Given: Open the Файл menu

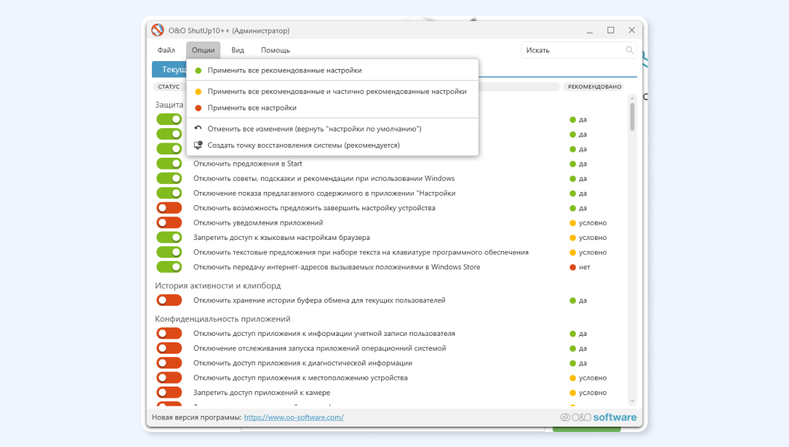Looking at the screenshot, I should pos(166,50).
